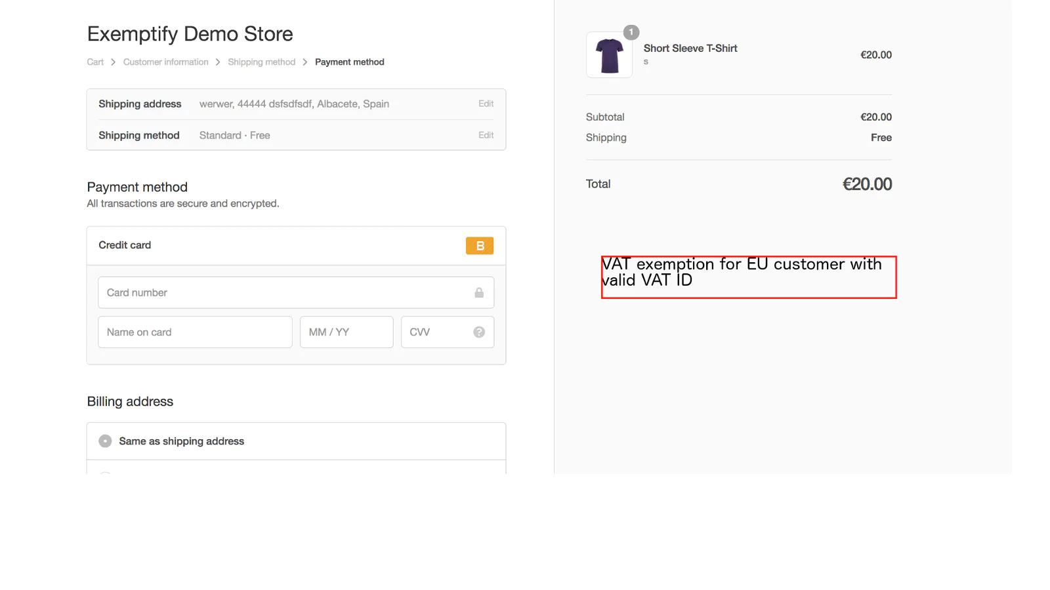
Task: Navigate to Shipping method breadcrumb
Action: [261, 62]
